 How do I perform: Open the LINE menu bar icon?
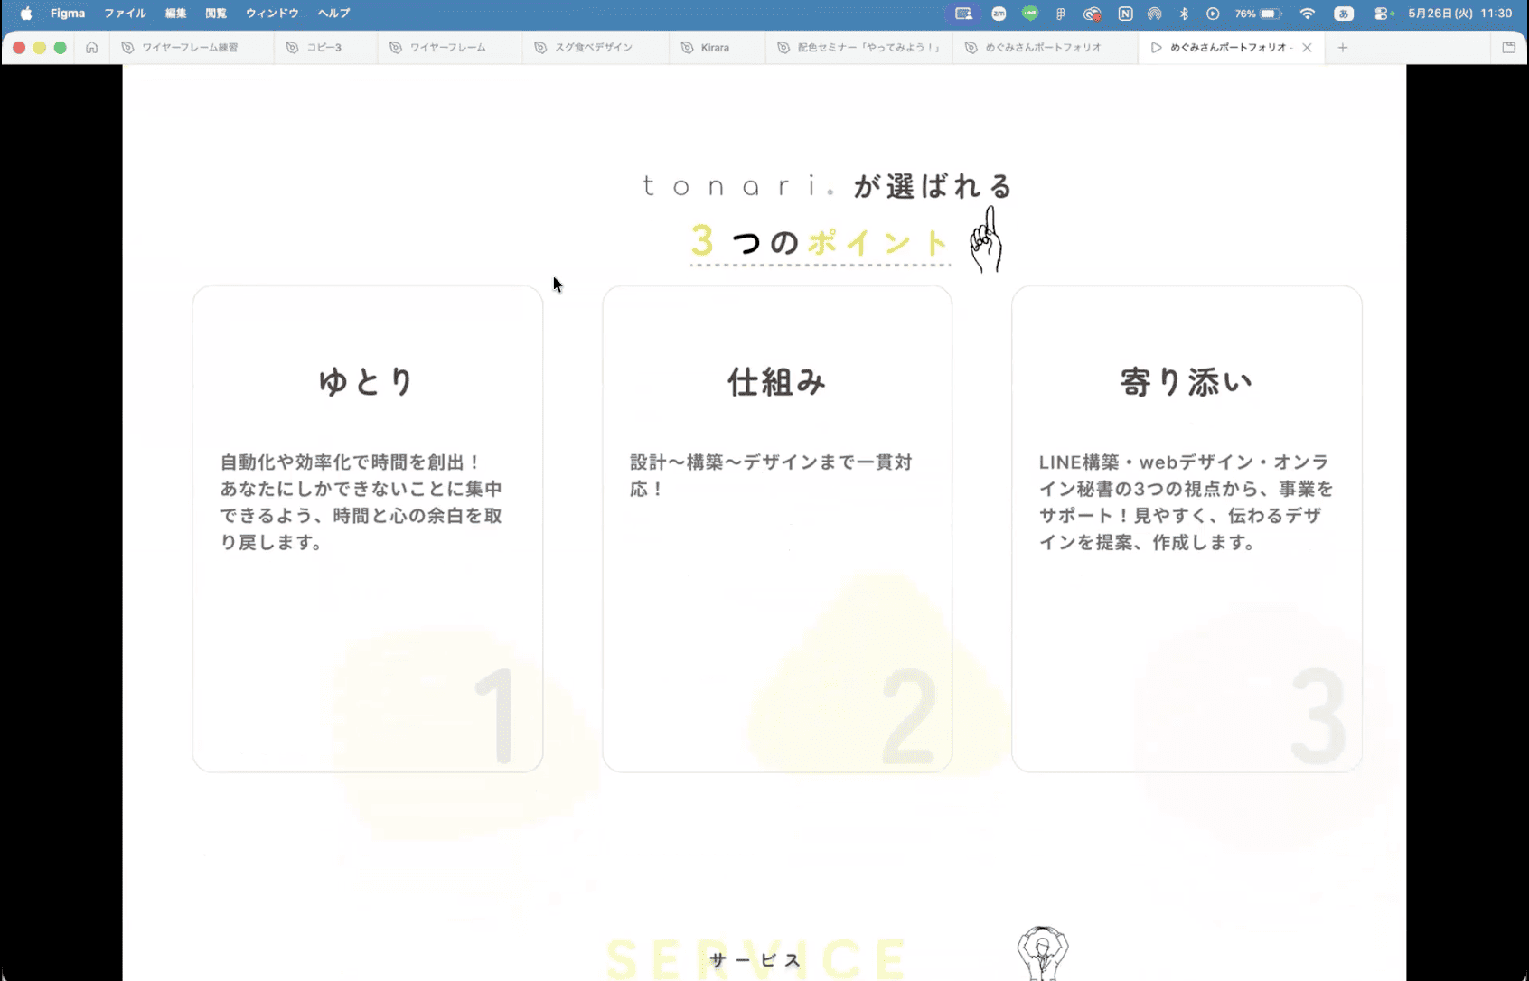(1030, 14)
